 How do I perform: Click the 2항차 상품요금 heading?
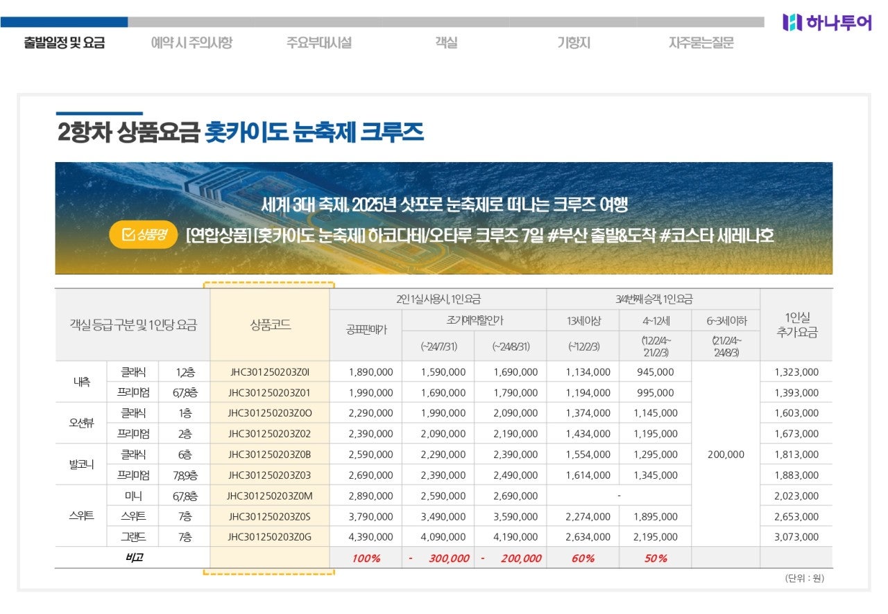[x=240, y=132]
